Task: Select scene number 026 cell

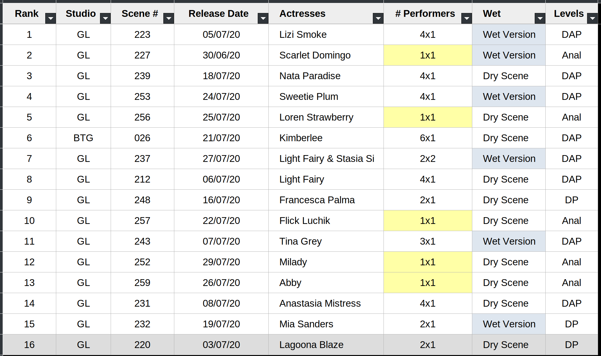Action: [x=142, y=138]
